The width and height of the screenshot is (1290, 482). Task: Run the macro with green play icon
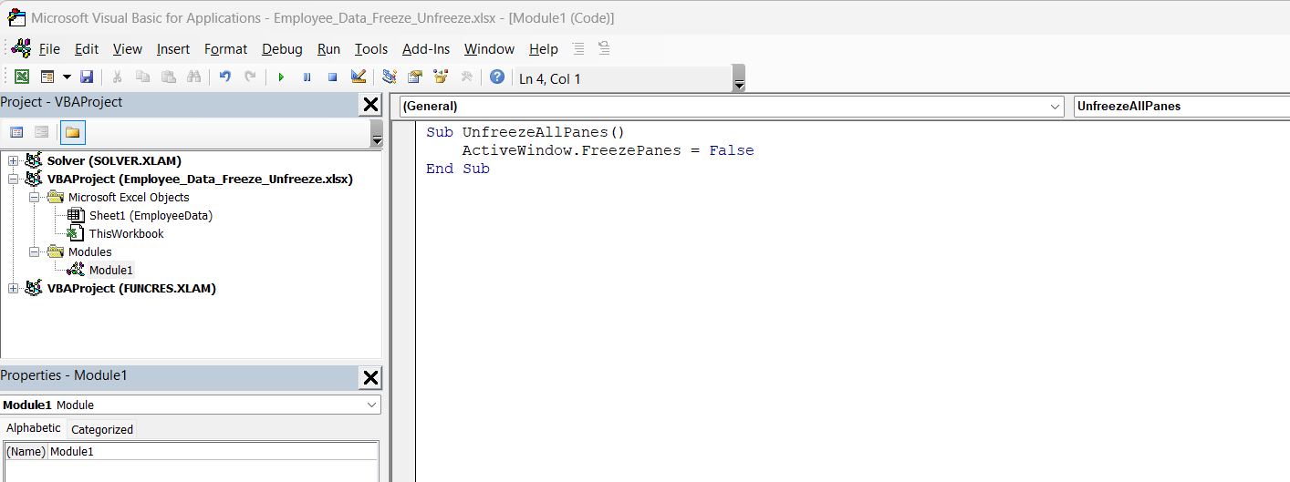click(x=281, y=77)
